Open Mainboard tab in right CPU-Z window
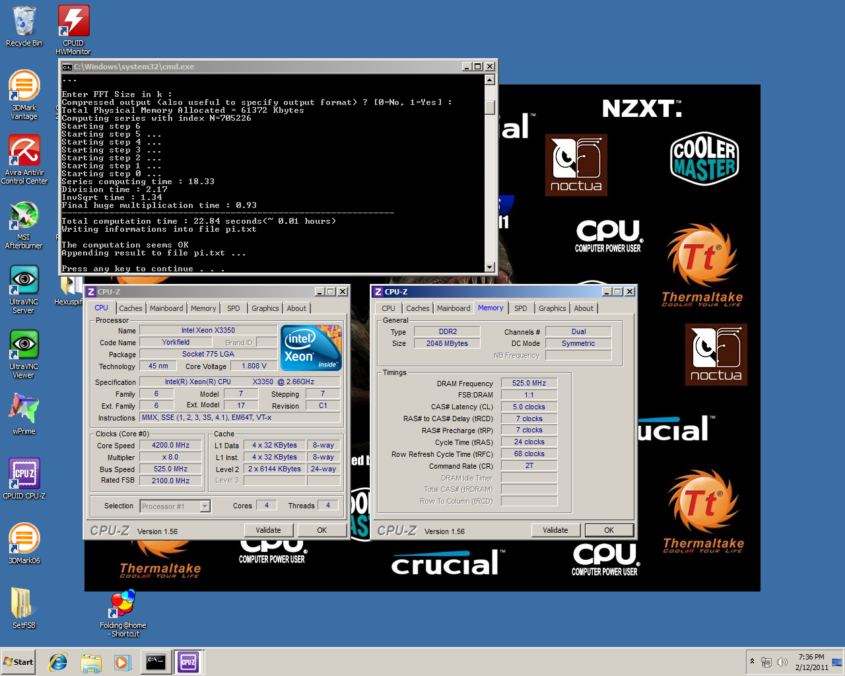This screenshot has width=845, height=676. pyautogui.click(x=454, y=308)
